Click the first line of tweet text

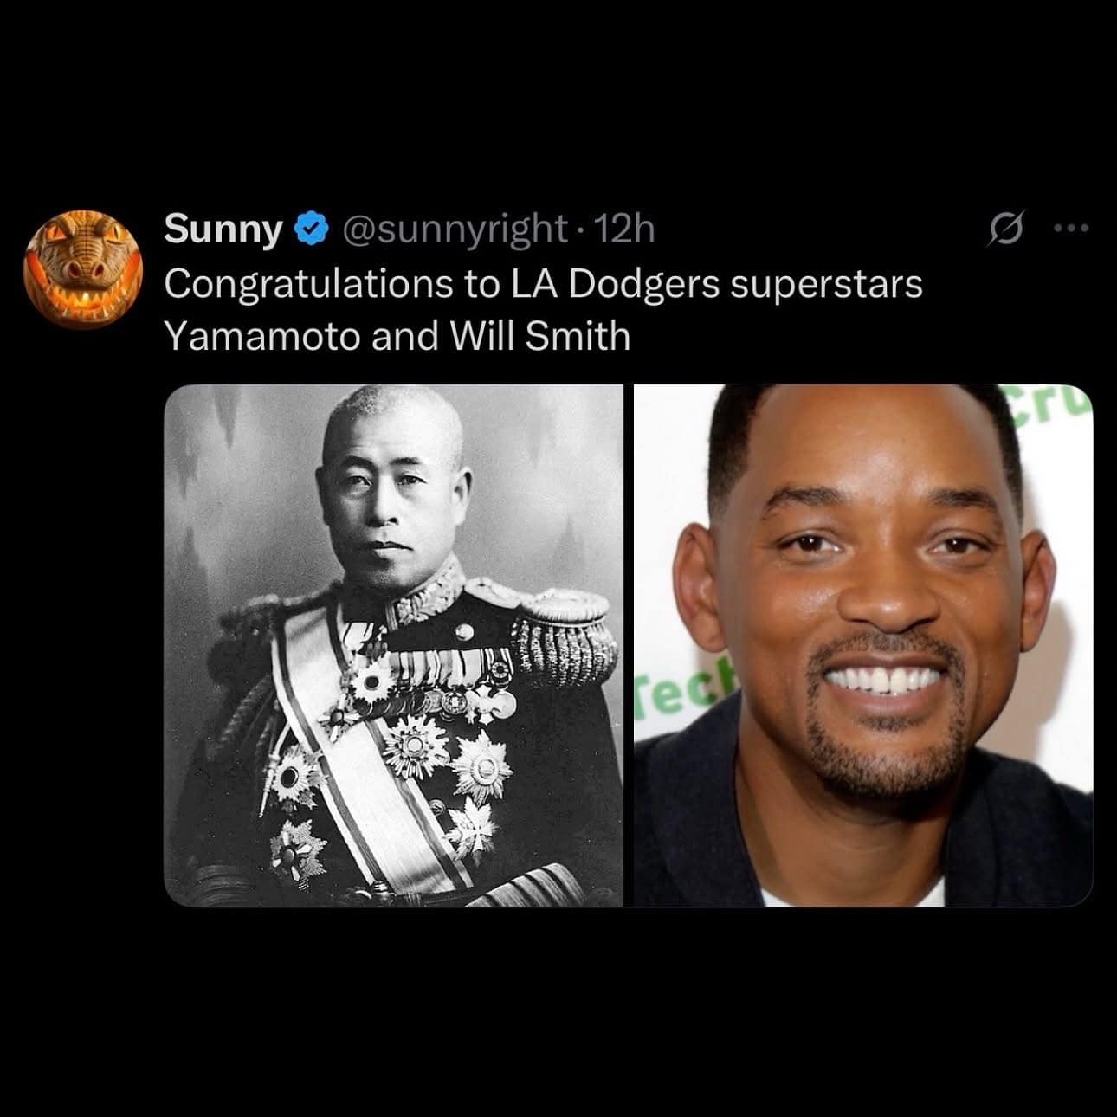(543, 286)
